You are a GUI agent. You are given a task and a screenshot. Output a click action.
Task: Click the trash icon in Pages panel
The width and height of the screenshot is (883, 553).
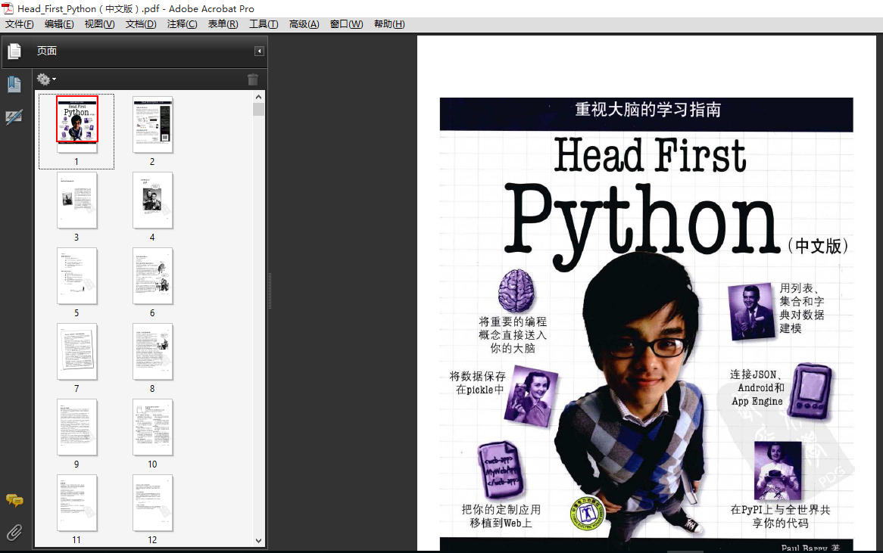tap(253, 79)
